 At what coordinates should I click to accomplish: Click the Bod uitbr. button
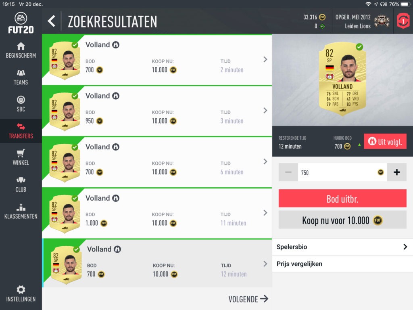342,199
